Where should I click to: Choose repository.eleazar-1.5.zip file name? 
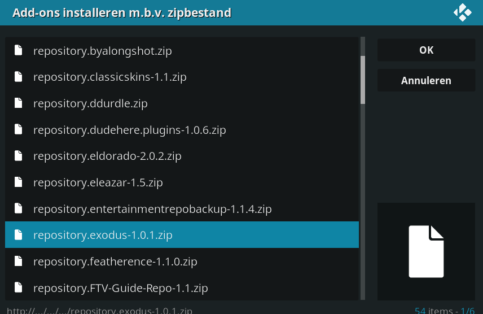point(98,182)
